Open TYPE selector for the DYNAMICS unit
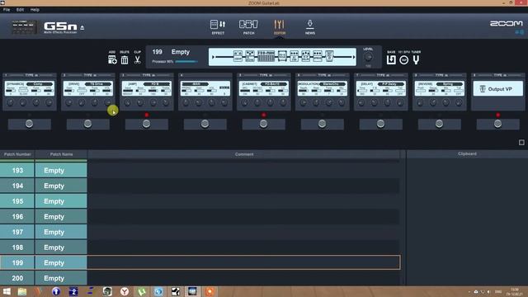This screenshot has width=528, height=297. [31, 75]
